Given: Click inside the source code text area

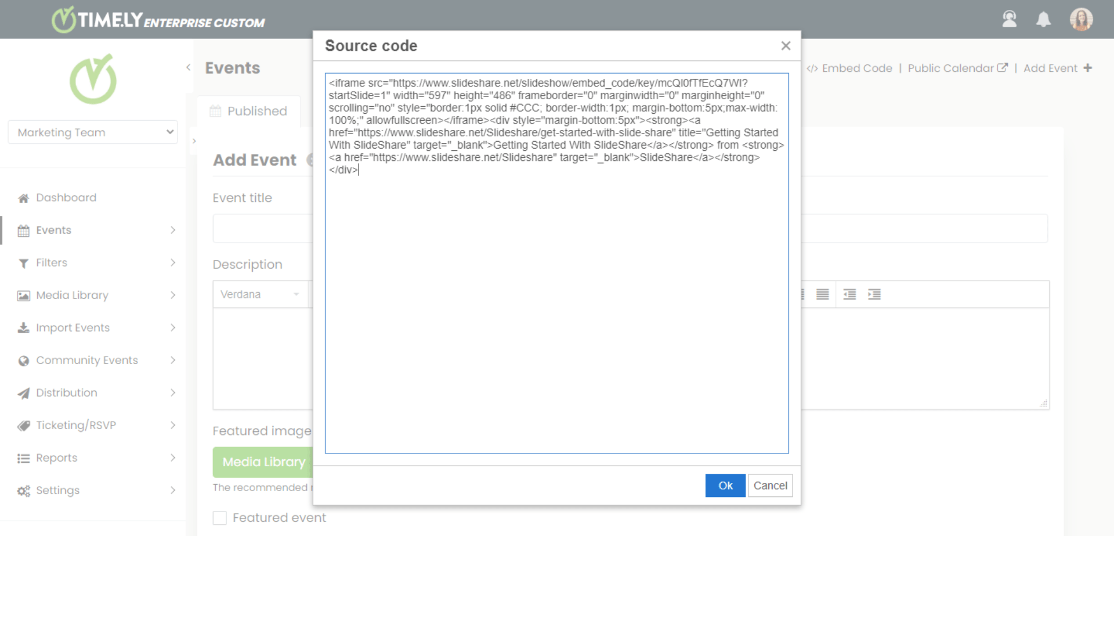Looking at the screenshot, I should [x=556, y=263].
